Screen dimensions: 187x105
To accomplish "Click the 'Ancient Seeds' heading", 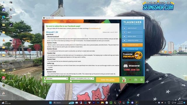I will 51,72.
